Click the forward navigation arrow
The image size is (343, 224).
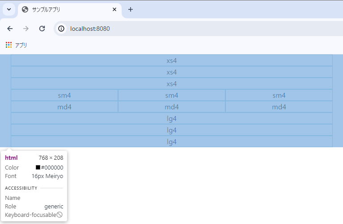click(26, 29)
